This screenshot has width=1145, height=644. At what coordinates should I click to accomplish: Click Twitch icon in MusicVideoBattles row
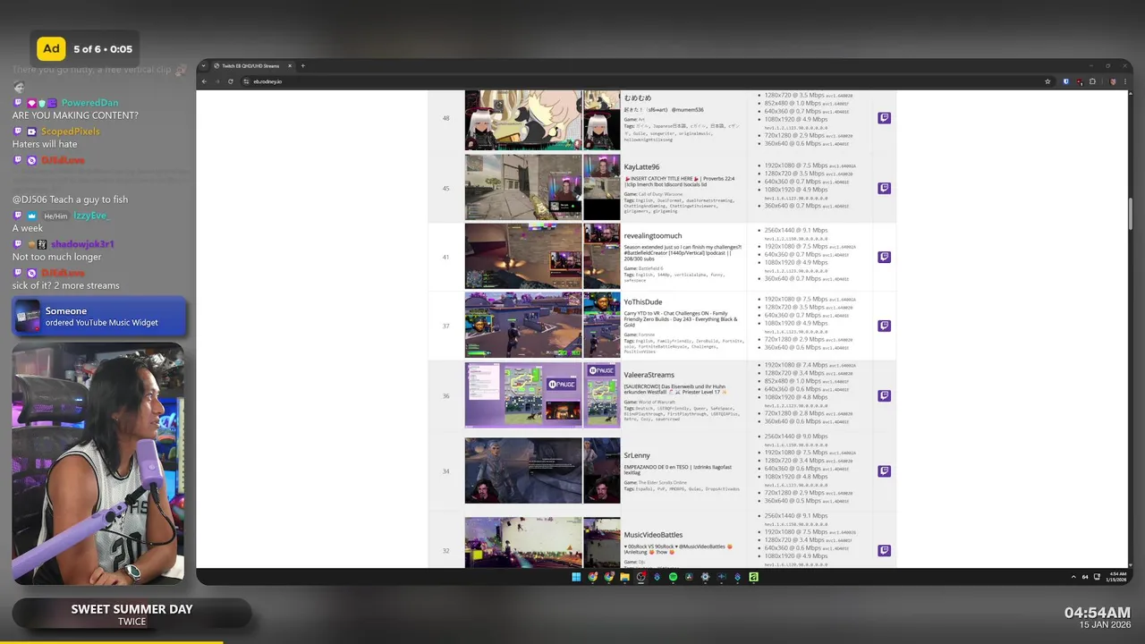click(x=884, y=551)
